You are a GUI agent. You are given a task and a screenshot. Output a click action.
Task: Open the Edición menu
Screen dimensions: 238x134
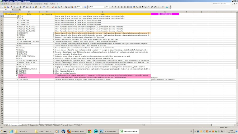coord(13,4)
